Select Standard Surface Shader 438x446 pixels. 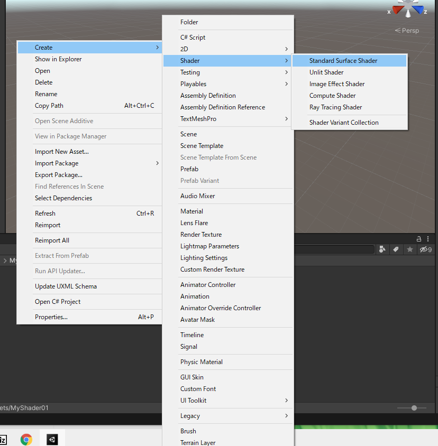coord(349,60)
